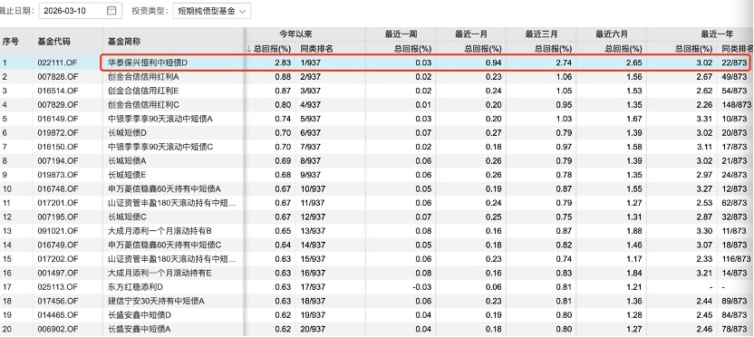Click fund code 007829.OF
This screenshot has height=337, width=754.
click(57, 104)
